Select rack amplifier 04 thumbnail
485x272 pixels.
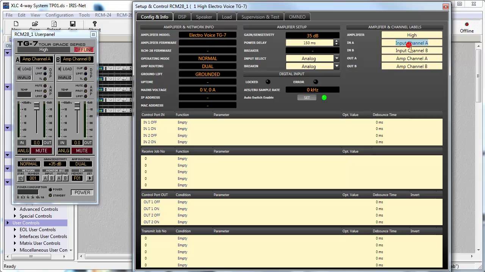click(115, 100)
